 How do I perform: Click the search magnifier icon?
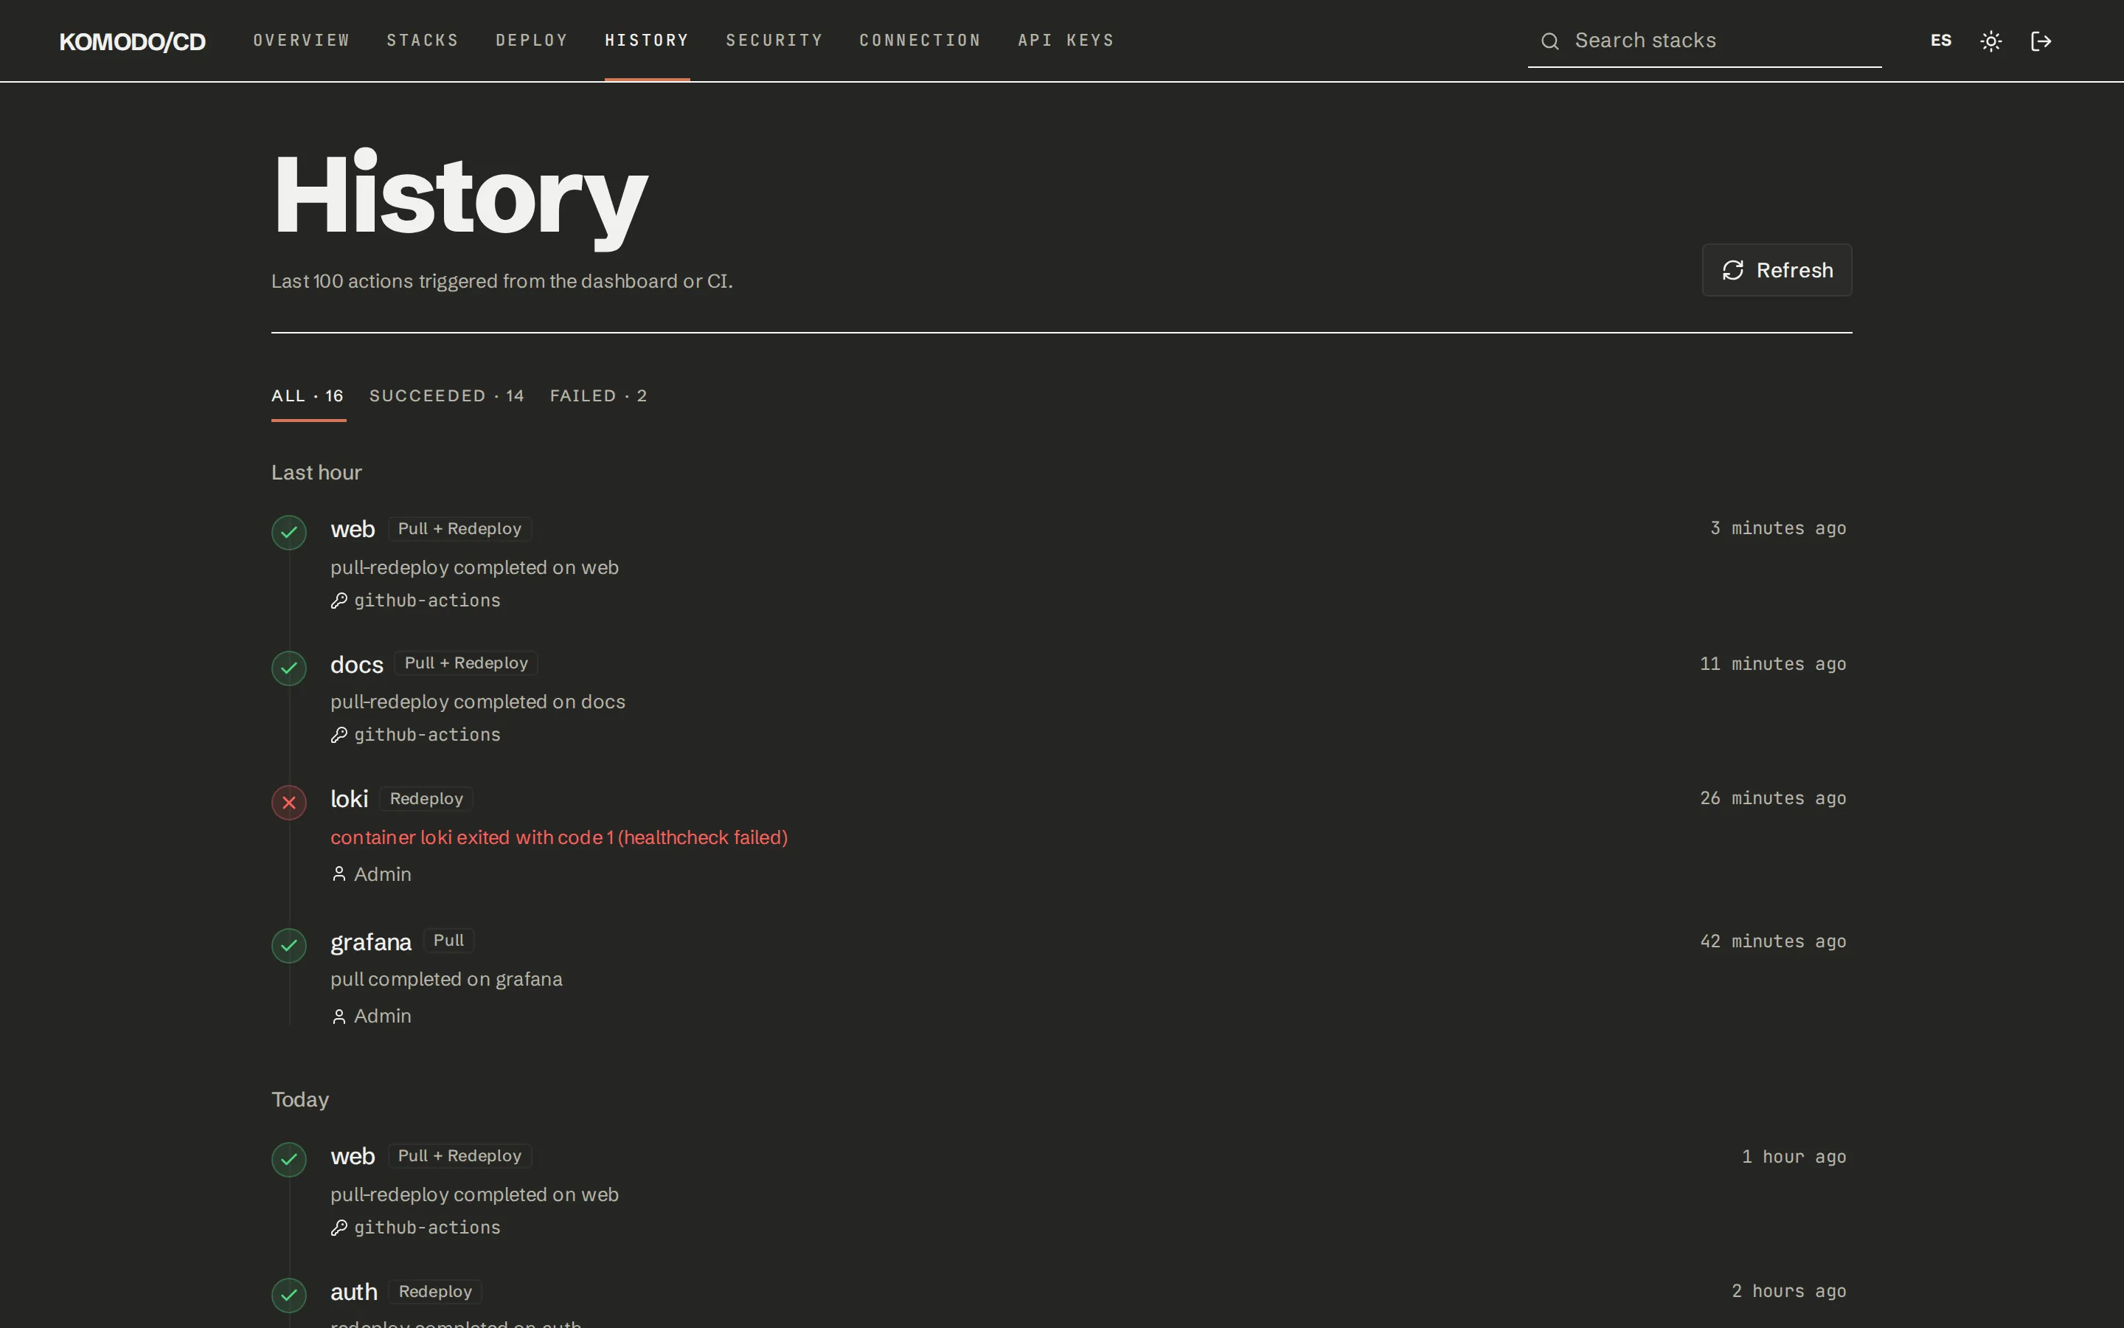coord(1550,41)
